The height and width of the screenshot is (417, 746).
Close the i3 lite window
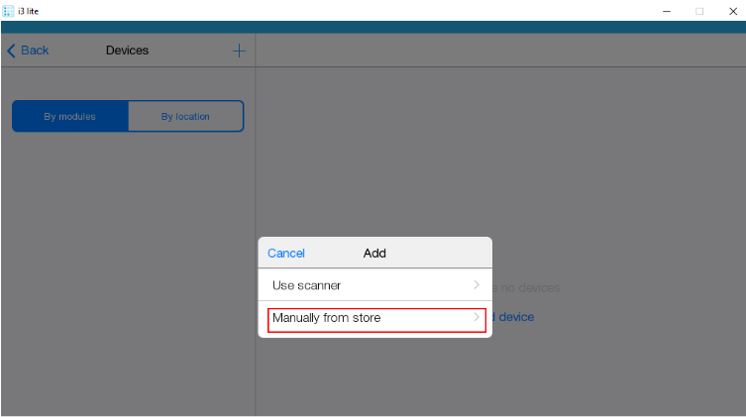[x=732, y=10]
